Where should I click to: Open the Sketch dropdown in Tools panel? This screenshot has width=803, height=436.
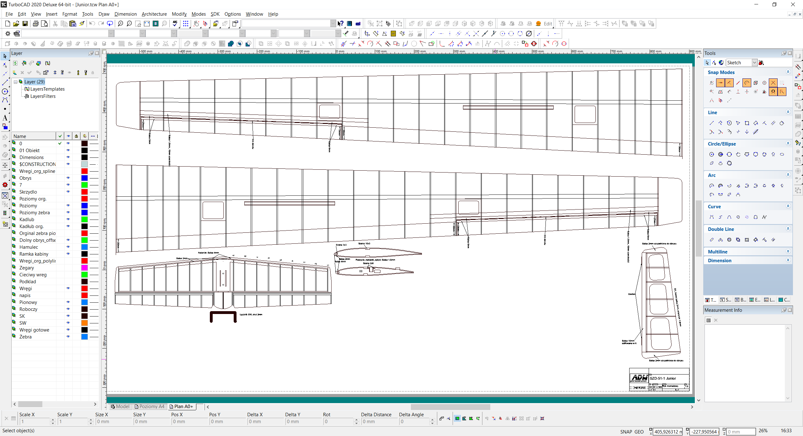pyautogui.click(x=754, y=63)
